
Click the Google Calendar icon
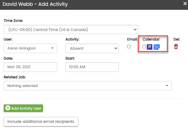click(157, 47)
